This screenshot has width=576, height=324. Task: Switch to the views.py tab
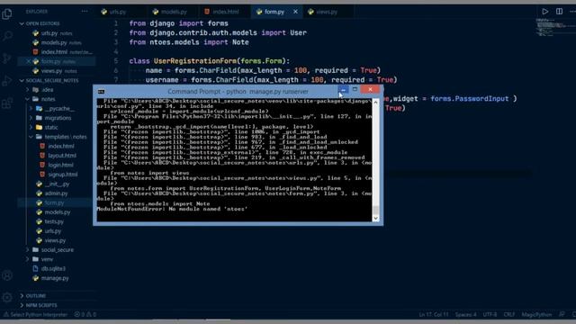(x=327, y=12)
